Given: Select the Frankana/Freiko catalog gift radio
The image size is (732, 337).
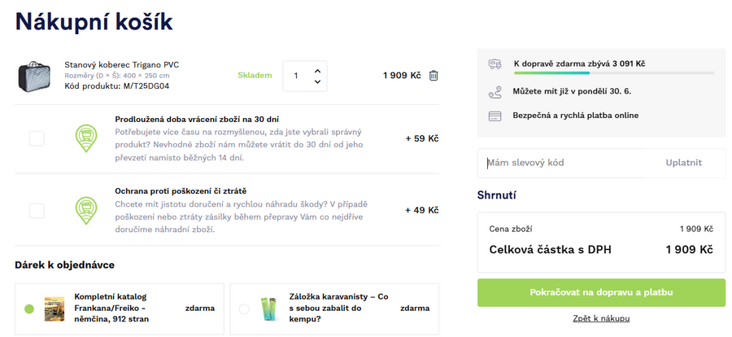Looking at the screenshot, I should point(29,309).
